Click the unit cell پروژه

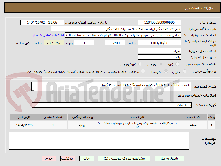82,125
